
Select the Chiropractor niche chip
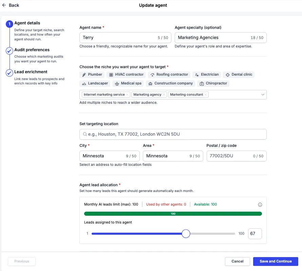coord(213,83)
